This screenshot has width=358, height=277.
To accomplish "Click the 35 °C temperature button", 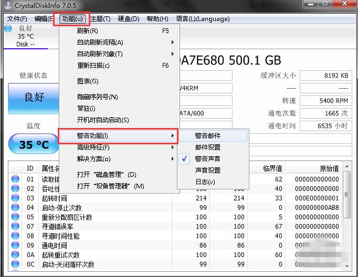I will (34, 144).
